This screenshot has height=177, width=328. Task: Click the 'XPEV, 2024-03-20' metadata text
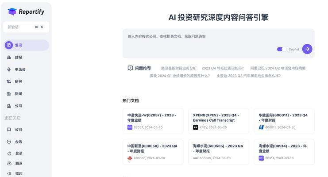click(x=213, y=127)
